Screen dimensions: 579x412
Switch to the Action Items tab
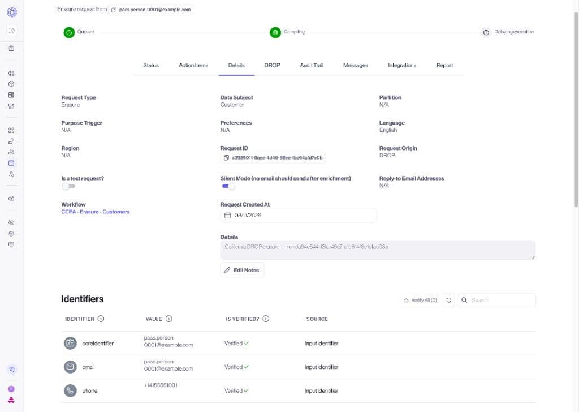coord(193,66)
